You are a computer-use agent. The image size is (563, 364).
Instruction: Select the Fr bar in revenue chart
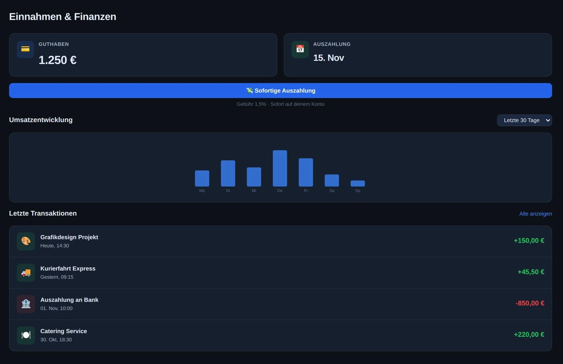tap(306, 172)
